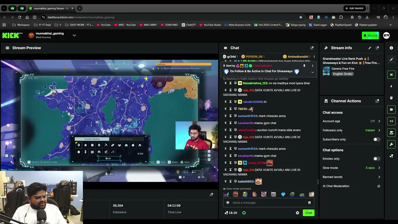Expand the pinned message chevron
The height and width of the screenshot is (224, 398).
point(312,72)
